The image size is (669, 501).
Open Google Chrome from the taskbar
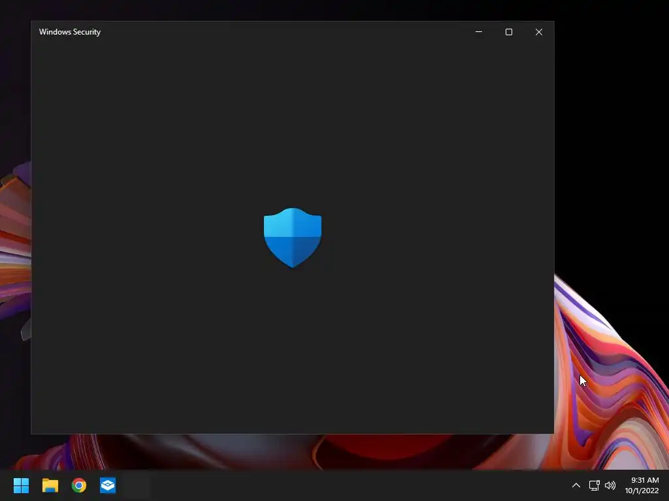[x=79, y=485]
